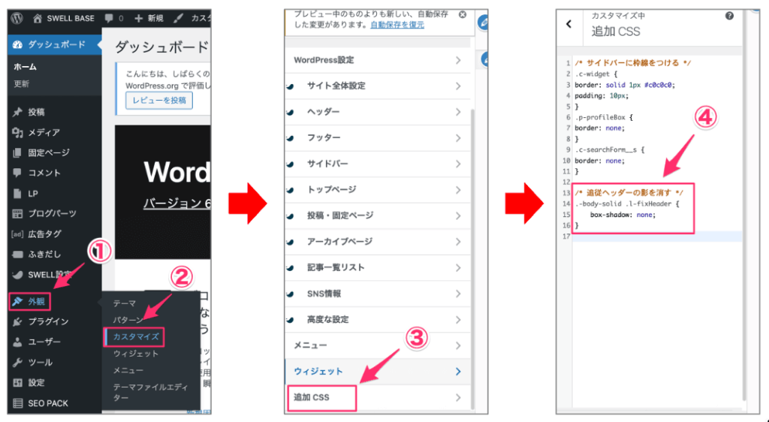This screenshot has height=422, width=769.
Task: Click the + 新規 item in admin bar
Action: (150, 17)
